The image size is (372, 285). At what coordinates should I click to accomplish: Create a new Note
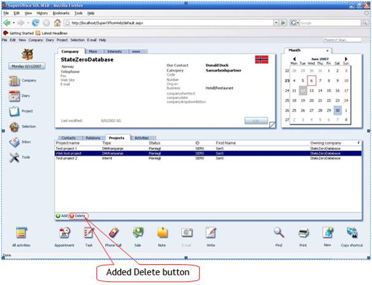(162, 233)
